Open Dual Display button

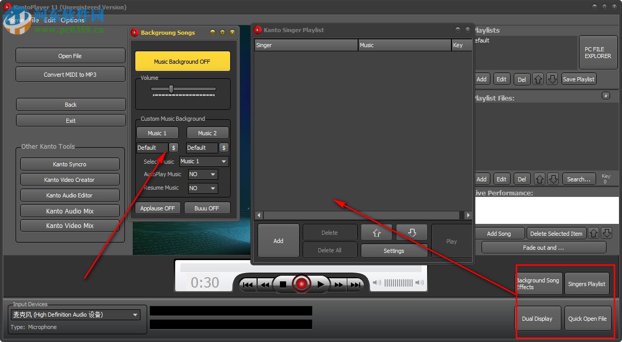[537, 319]
